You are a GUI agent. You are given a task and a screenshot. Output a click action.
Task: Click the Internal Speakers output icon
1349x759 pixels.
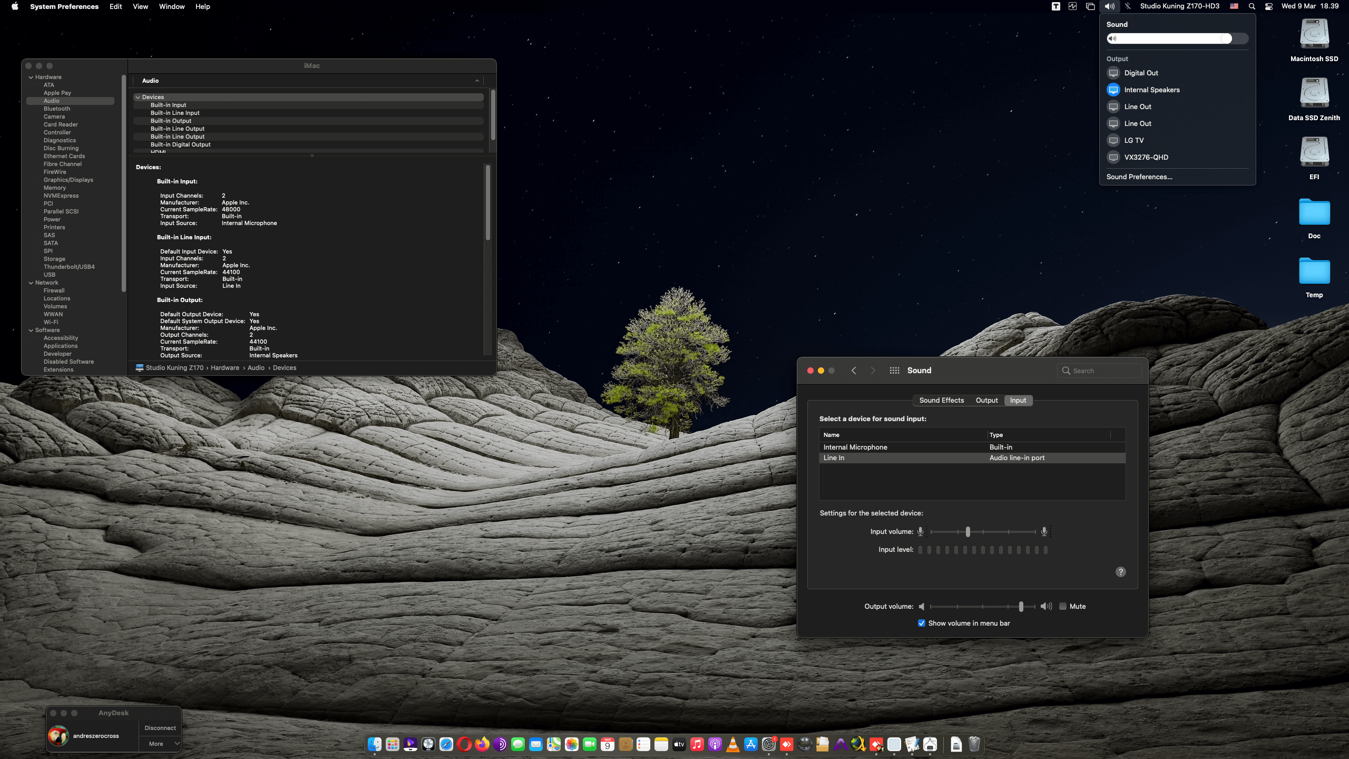pos(1113,90)
